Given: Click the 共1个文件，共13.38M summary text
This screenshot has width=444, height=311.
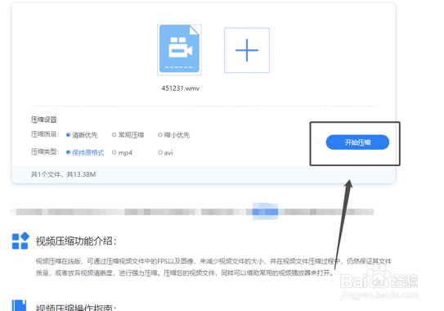Looking at the screenshot, I should point(63,174).
